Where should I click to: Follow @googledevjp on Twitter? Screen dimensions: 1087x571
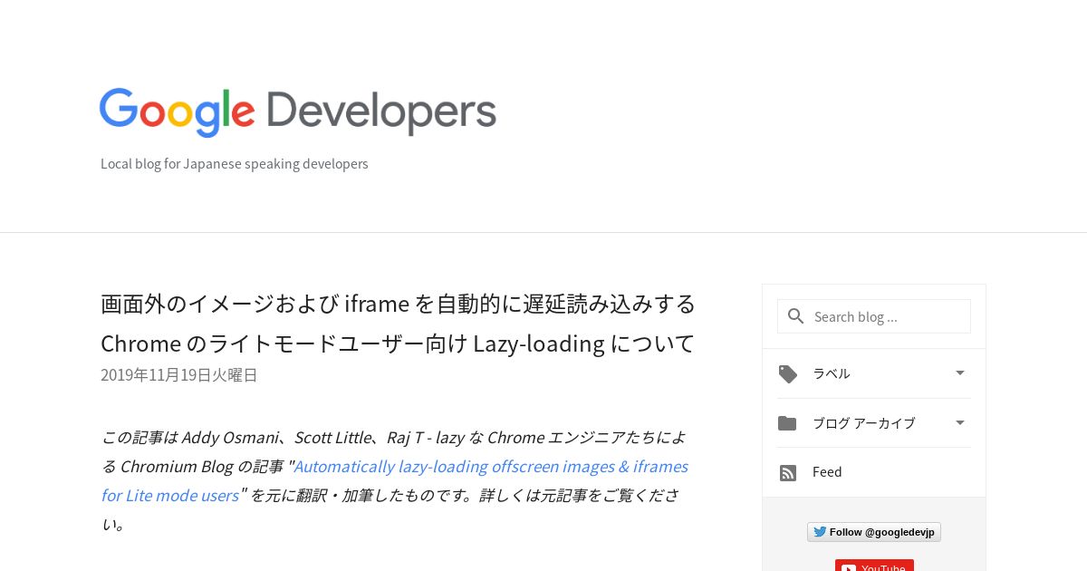pos(874,532)
